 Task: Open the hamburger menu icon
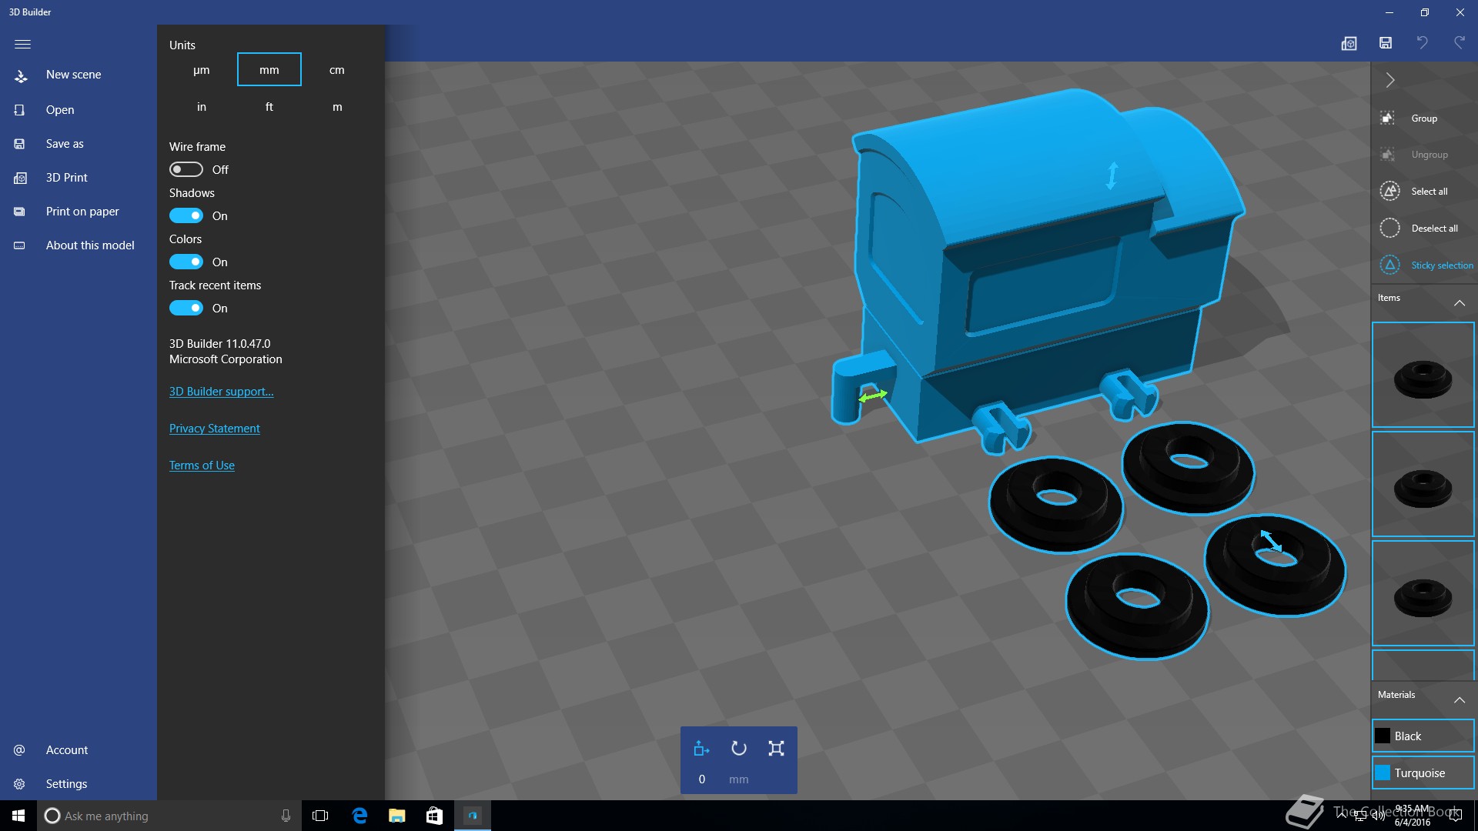click(x=22, y=44)
